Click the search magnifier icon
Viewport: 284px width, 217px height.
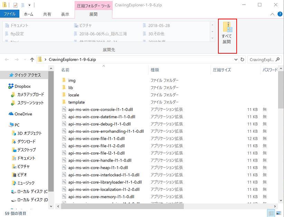[277, 59]
